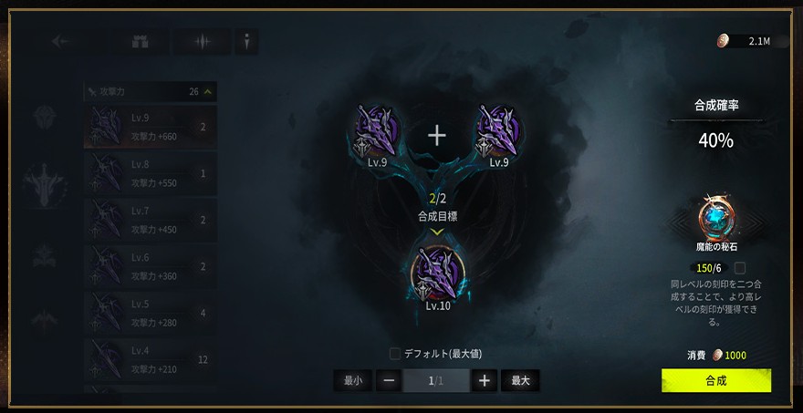Click the 魔能の秘石 item icon
Viewport: 803px width, 413px height.
(715, 219)
